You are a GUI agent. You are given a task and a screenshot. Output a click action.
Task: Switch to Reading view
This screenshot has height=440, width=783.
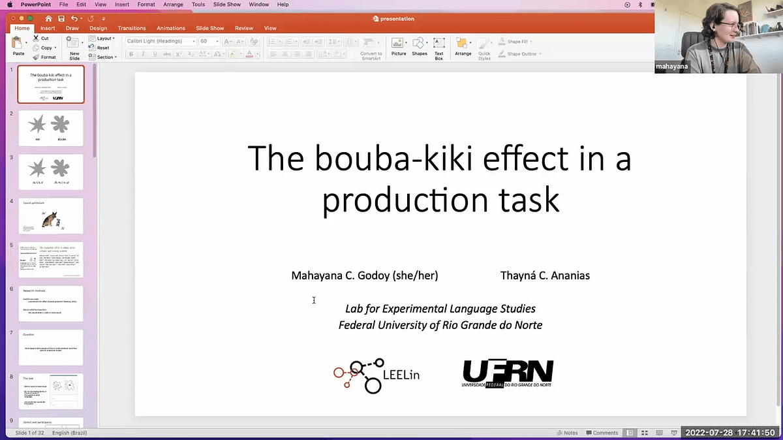(x=660, y=433)
